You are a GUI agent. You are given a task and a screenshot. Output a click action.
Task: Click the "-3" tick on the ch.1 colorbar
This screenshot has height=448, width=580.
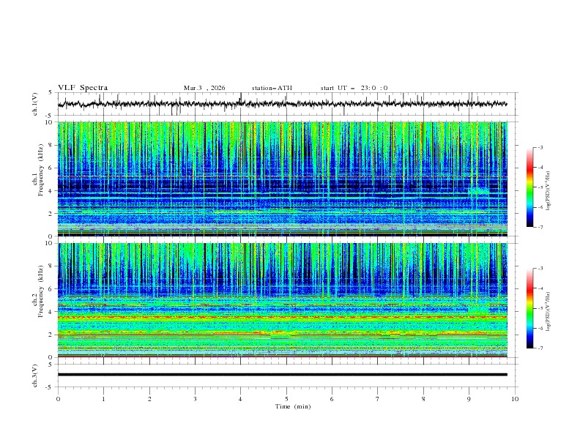coord(540,147)
